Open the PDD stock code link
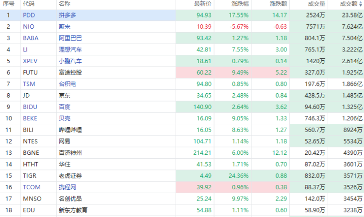Image resolution: width=364 pixels, height=217 pixels. coord(29,15)
